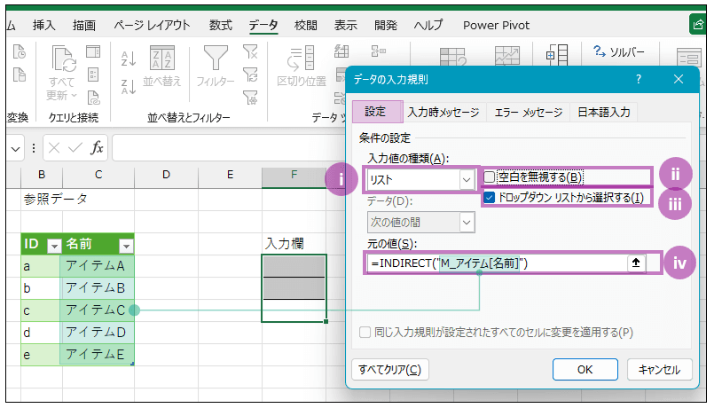
Task: Open the ヘルプ ribbon tab
Action: pos(428,25)
